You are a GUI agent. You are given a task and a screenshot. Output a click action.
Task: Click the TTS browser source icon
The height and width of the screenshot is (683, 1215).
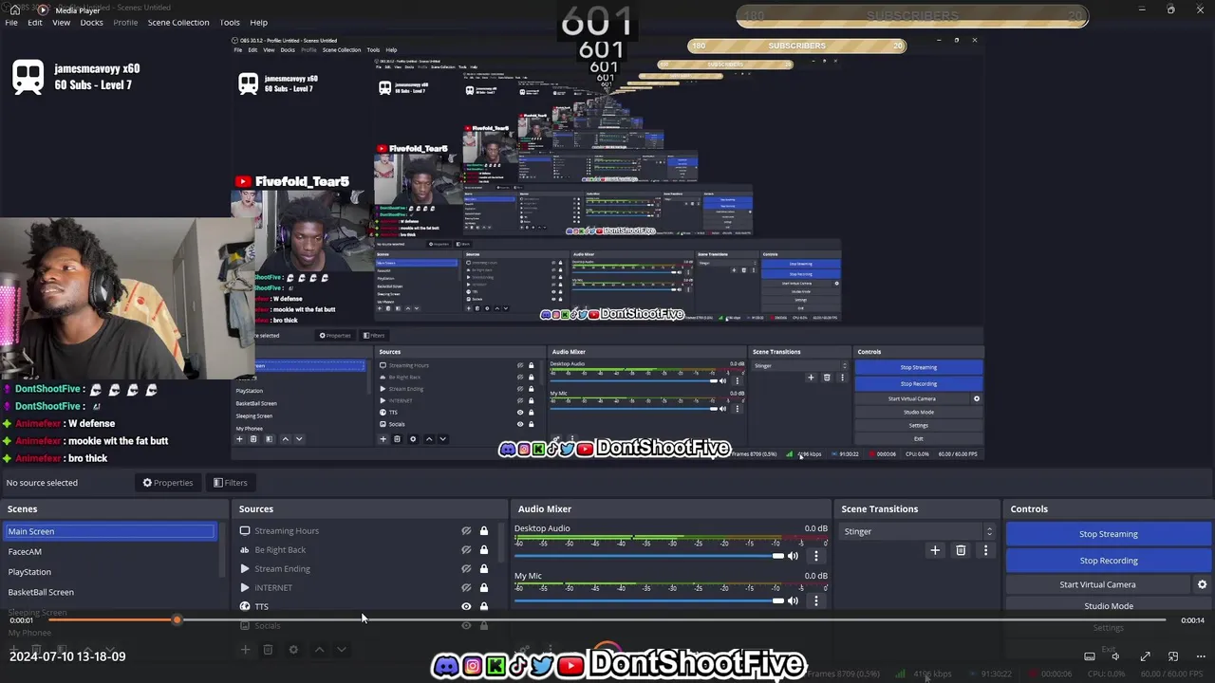(245, 606)
